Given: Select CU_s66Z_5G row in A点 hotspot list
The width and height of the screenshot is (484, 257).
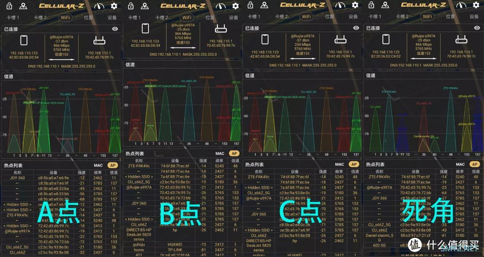Looking at the screenshot, I should click(60, 247).
